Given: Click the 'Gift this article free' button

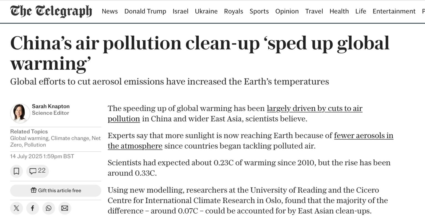Looking at the screenshot, I should pyautogui.click(x=55, y=190).
